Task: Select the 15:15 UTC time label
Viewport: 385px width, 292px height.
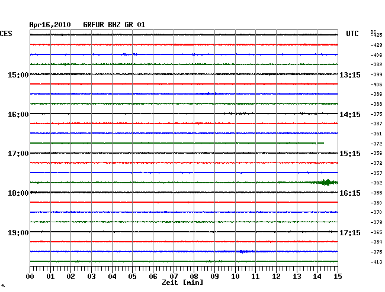Action: coord(350,154)
